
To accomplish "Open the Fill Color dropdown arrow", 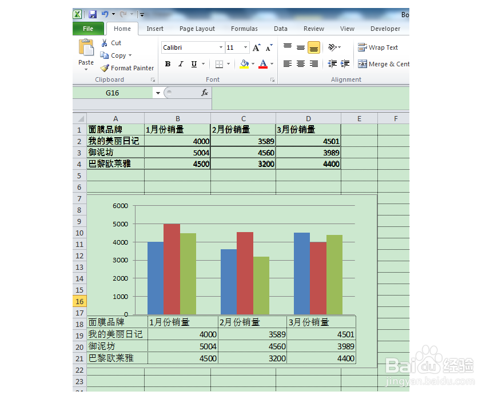I will pos(252,63).
